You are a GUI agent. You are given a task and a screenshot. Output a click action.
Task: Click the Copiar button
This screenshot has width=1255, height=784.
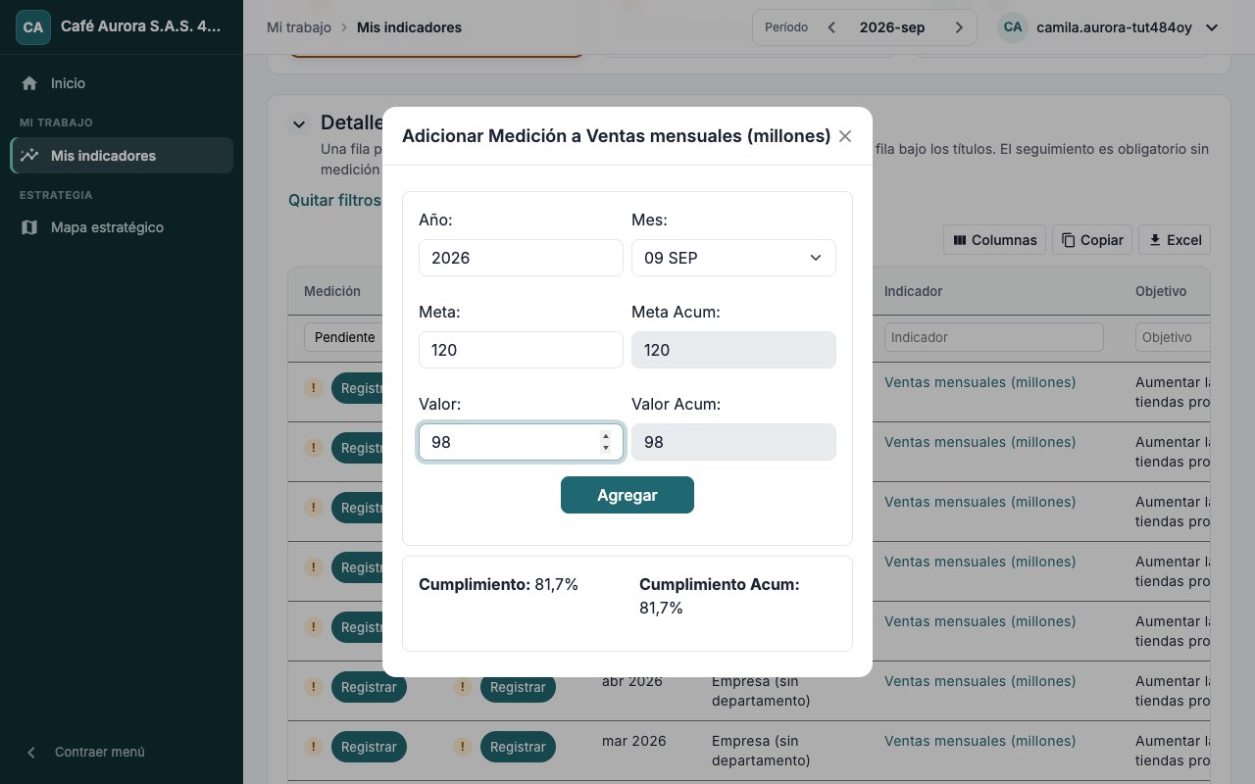point(1092,240)
